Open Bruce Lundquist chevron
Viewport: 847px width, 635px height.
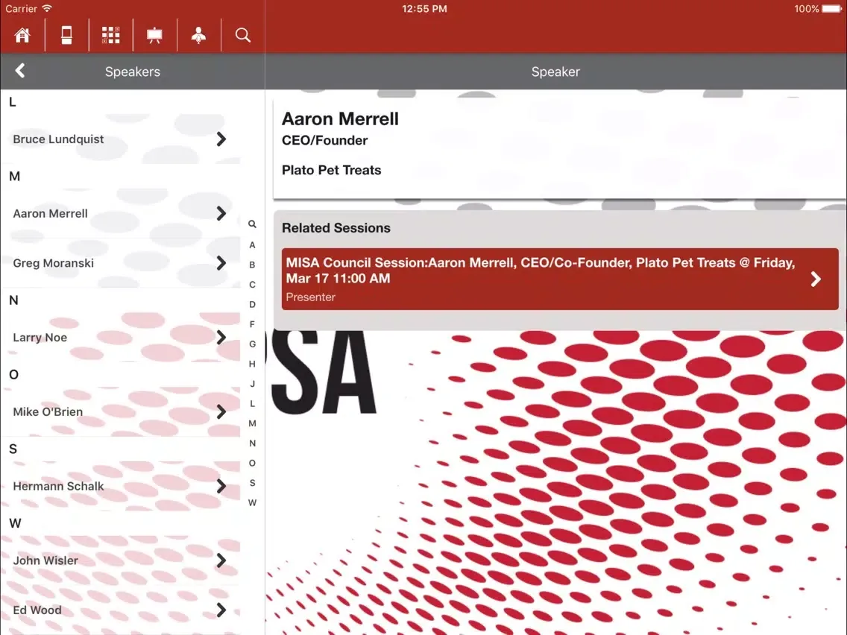[221, 139]
